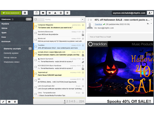
Task: Star the Marcin Szymanski message
Action: click(x=83, y=59)
